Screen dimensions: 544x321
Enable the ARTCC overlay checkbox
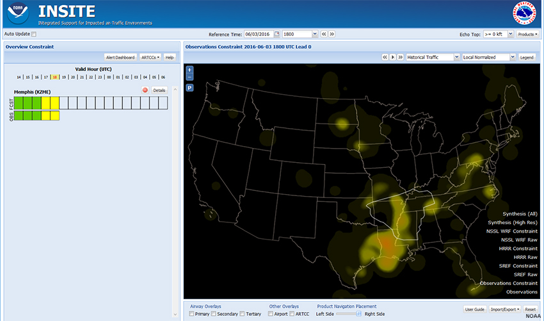(x=292, y=314)
